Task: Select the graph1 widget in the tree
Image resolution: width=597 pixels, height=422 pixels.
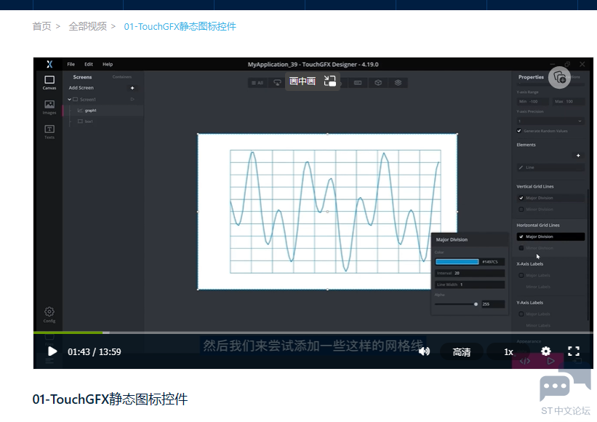Action: click(103, 111)
